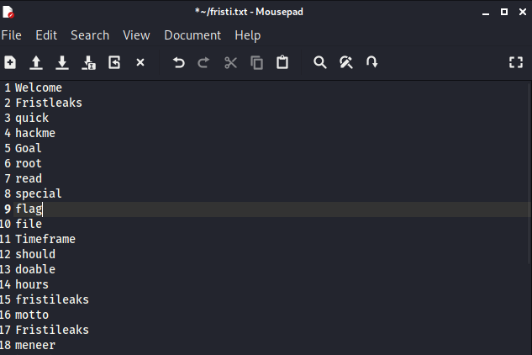
Task: Create a new document with the toolbar icon
Action: [10, 62]
